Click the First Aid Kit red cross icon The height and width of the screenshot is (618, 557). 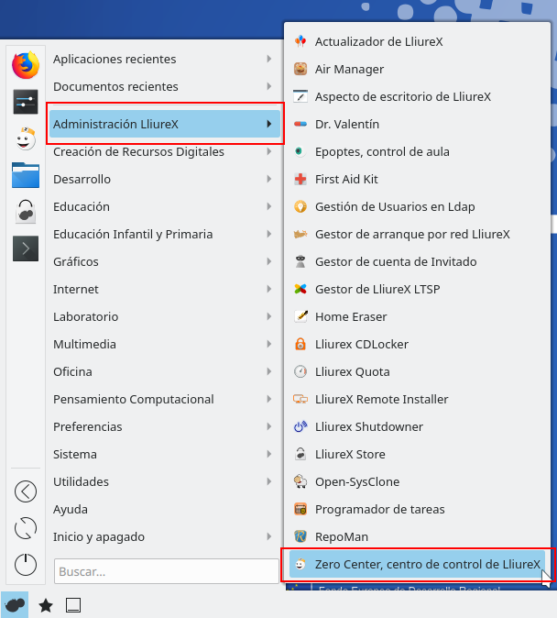(x=300, y=179)
